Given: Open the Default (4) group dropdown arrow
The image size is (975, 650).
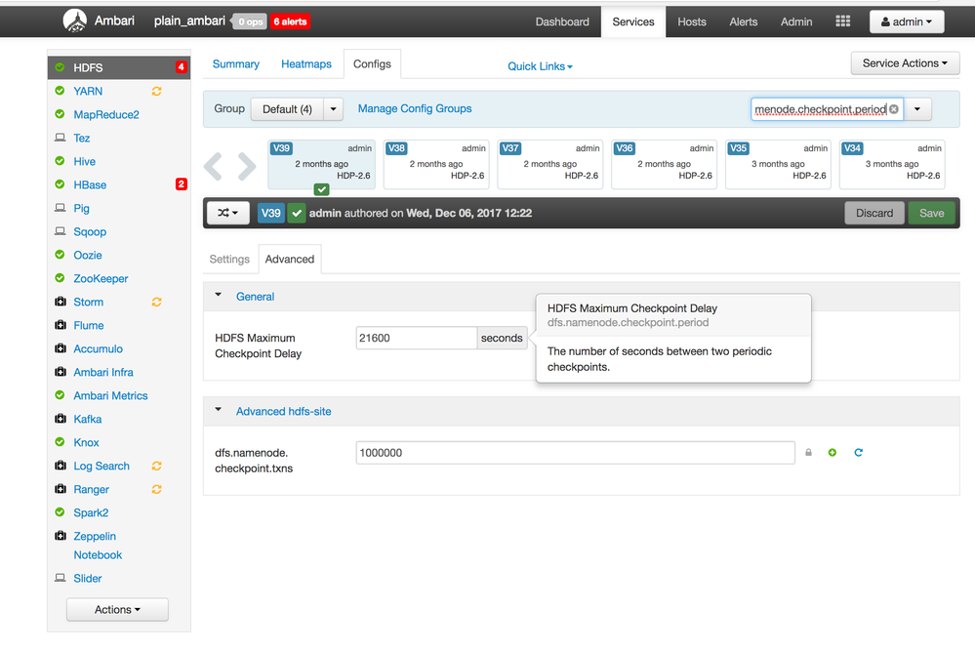Looking at the screenshot, I should pyautogui.click(x=333, y=109).
